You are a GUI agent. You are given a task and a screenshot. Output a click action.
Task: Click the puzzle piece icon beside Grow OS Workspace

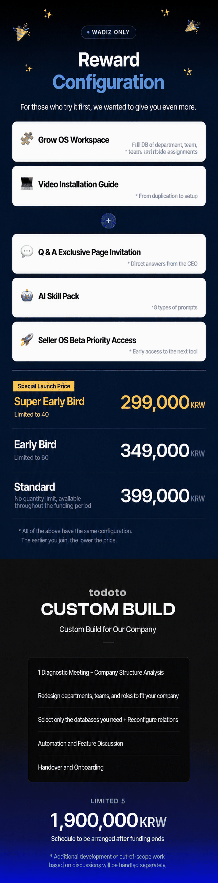[27, 138]
